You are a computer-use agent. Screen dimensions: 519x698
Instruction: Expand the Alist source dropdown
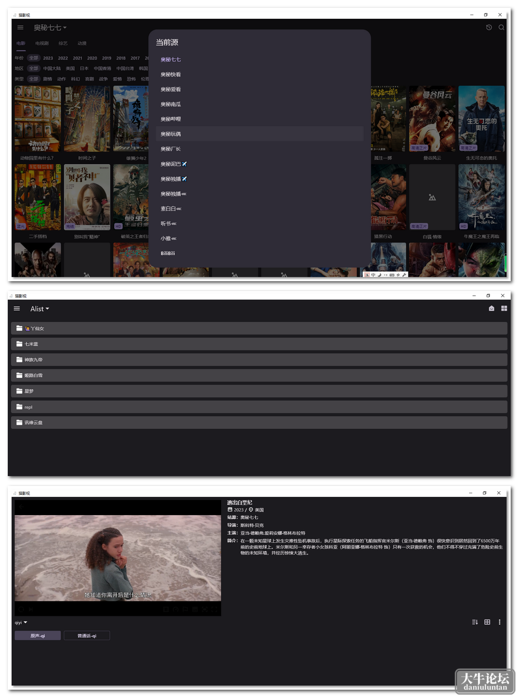coord(40,309)
